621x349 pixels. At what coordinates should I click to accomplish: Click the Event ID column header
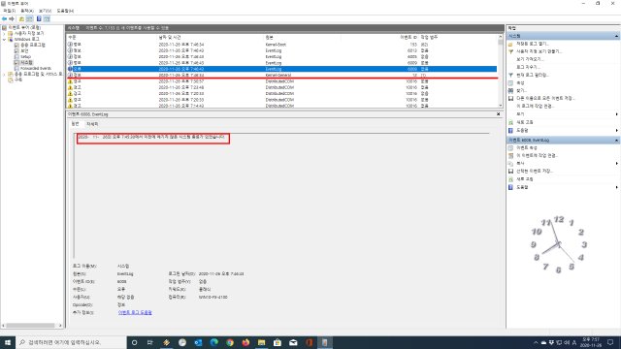408,37
